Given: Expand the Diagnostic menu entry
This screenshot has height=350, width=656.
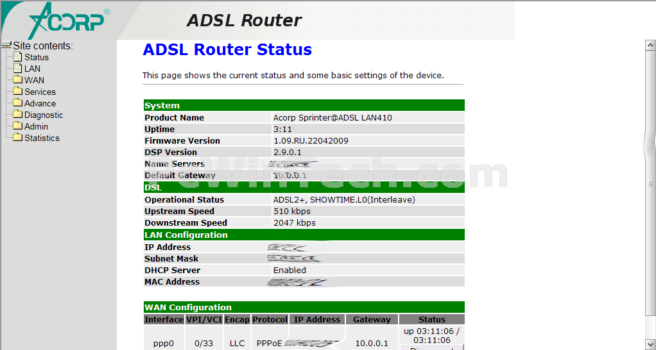Looking at the screenshot, I should tap(44, 115).
